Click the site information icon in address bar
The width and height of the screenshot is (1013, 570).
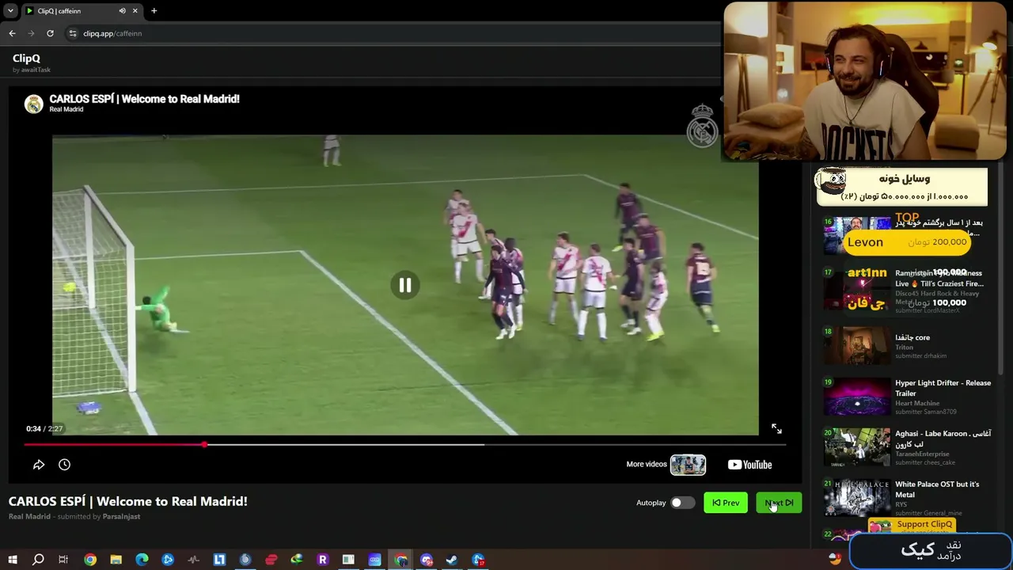pos(72,33)
